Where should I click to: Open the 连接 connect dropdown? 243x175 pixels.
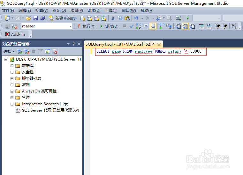pos(9,52)
